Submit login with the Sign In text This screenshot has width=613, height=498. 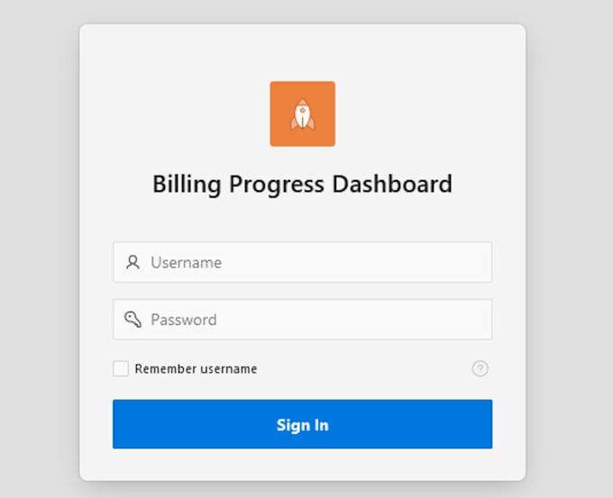302,425
